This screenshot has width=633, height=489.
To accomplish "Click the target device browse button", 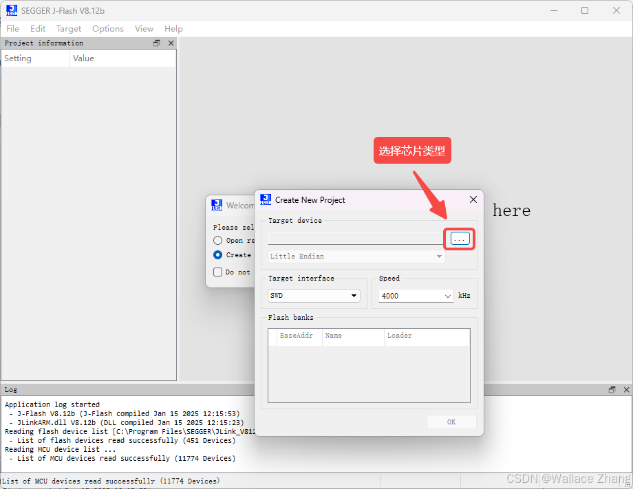I will (x=460, y=239).
